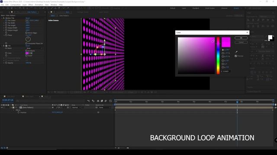Toggle the Phase stopwatch
This screenshot has width=277, height=155.
6,35
